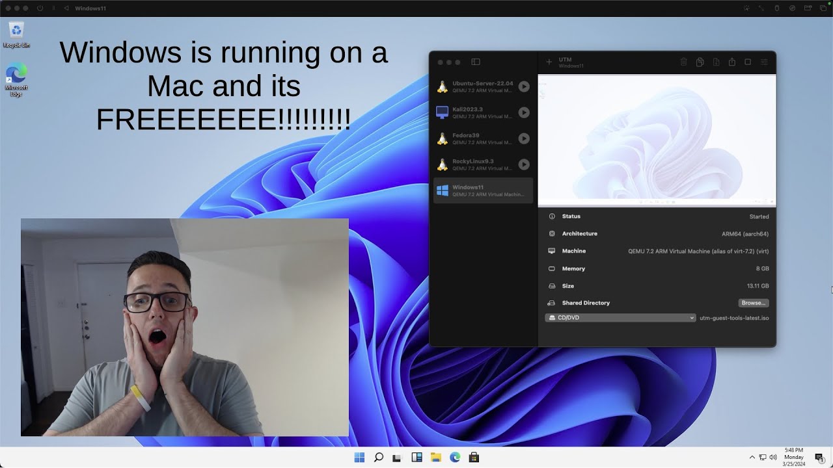Open Microsoft Edge on the taskbar

coord(455,458)
